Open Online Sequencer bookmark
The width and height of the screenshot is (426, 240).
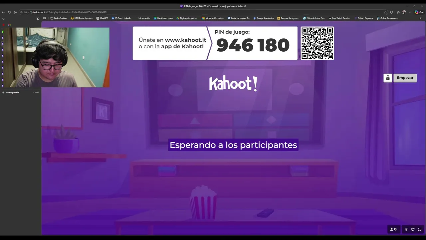pos(387,18)
